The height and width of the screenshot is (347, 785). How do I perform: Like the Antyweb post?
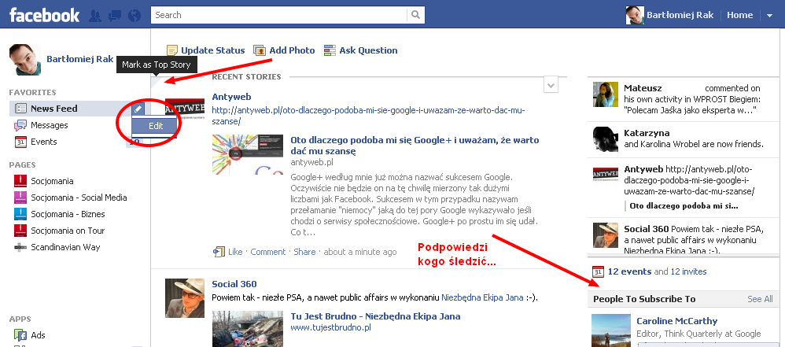[235, 252]
